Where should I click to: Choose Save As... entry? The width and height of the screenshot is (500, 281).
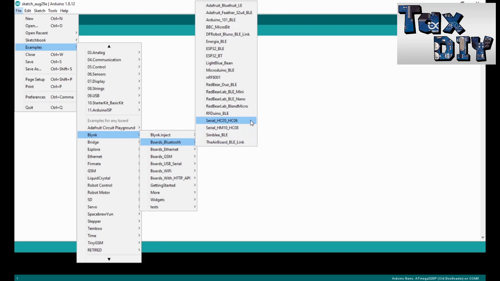pos(46,69)
